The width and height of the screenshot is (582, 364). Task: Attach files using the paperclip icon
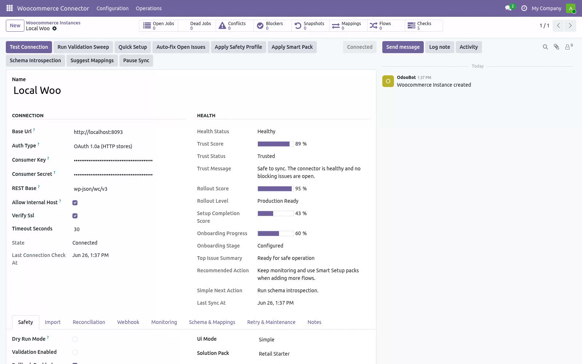point(556,47)
